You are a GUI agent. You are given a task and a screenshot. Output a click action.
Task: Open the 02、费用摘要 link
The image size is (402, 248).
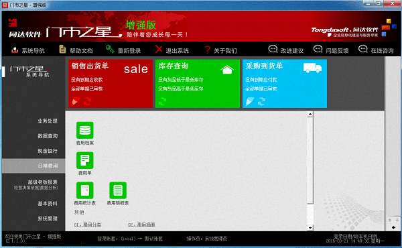[x=141, y=225]
